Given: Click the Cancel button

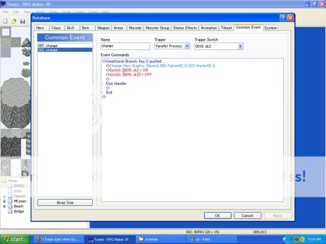Looking at the screenshot, I should click(x=248, y=216).
